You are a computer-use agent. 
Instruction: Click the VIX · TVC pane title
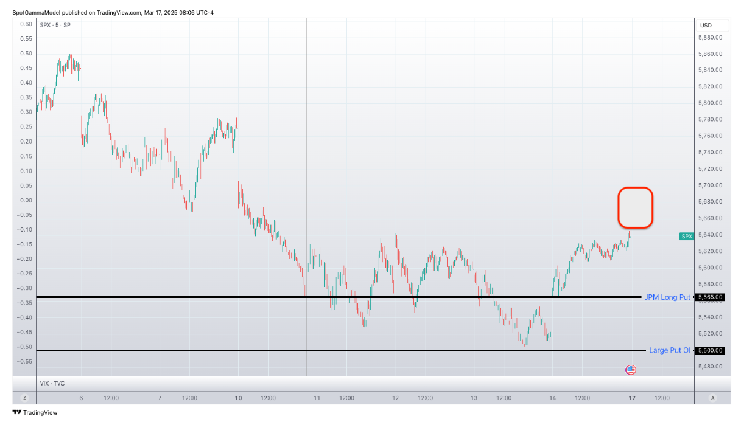point(52,383)
